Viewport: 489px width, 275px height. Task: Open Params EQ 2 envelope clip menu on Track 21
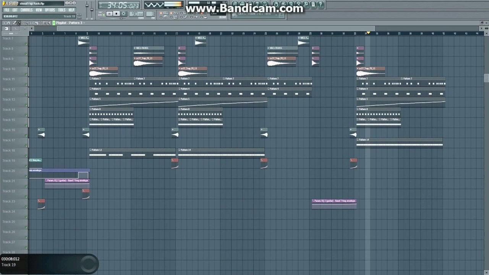46,181
